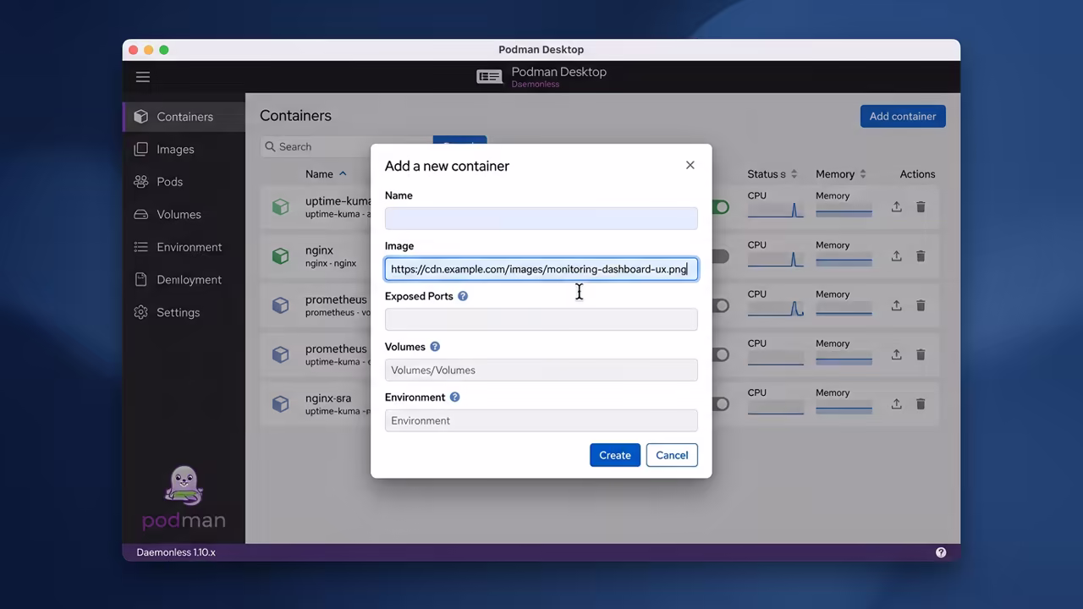Sort by Status column arrows
This screenshot has height=609, width=1083.
[x=794, y=174]
